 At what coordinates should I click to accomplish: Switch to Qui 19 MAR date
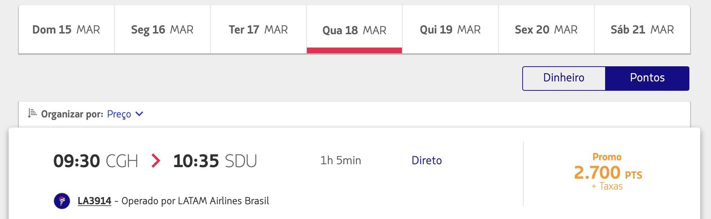(x=450, y=30)
